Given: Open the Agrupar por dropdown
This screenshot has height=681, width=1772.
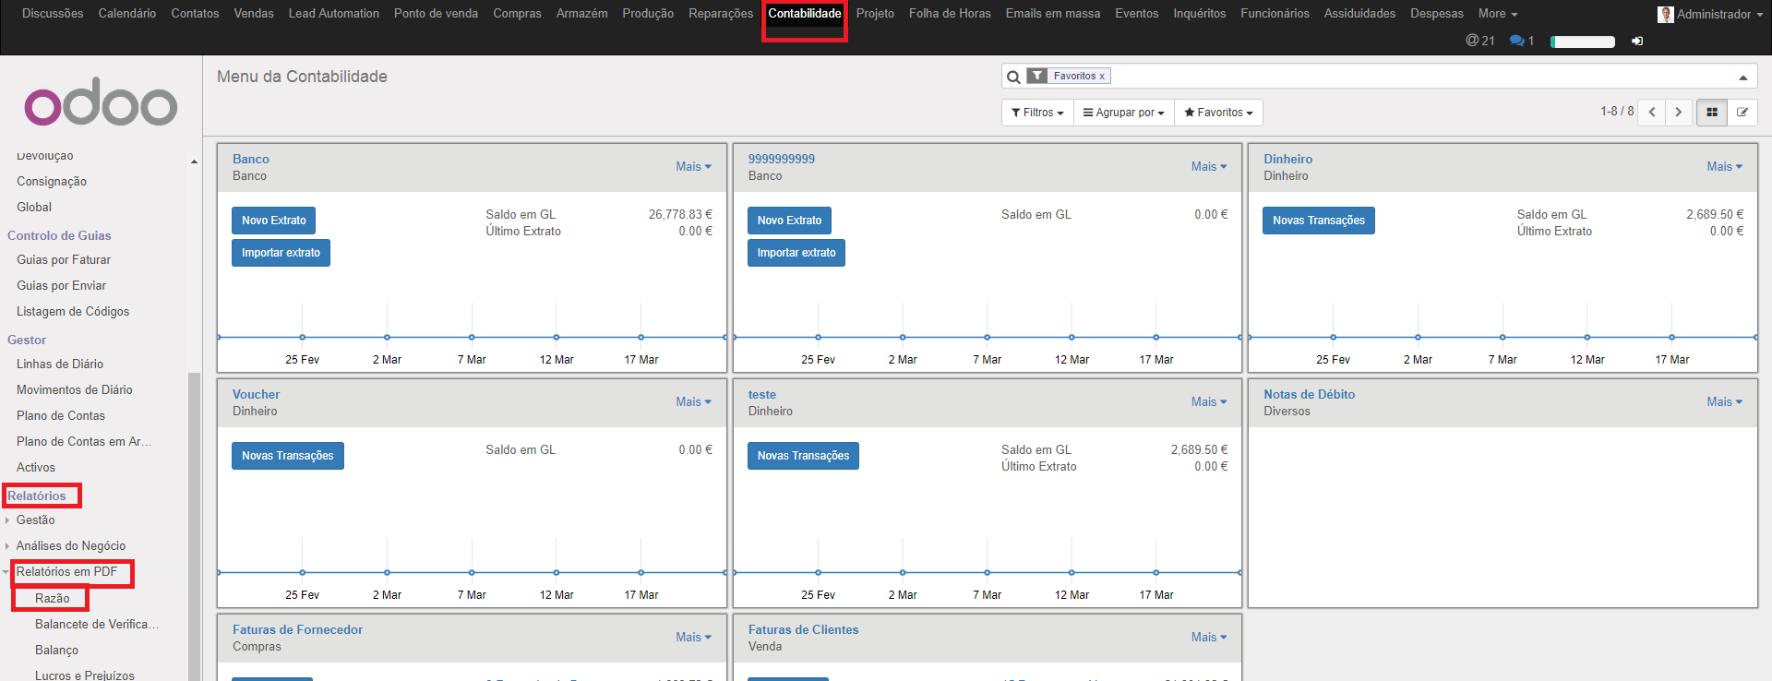Looking at the screenshot, I should [1123, 113].
